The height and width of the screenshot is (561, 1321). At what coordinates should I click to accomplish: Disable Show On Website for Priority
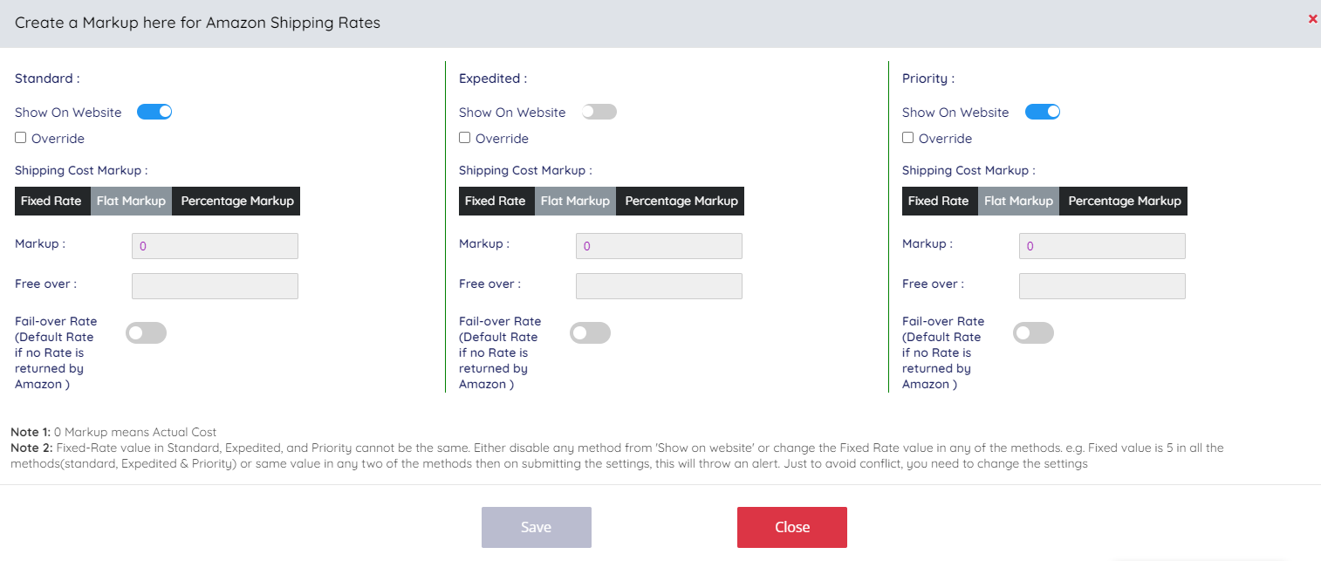pos(1042,112)
